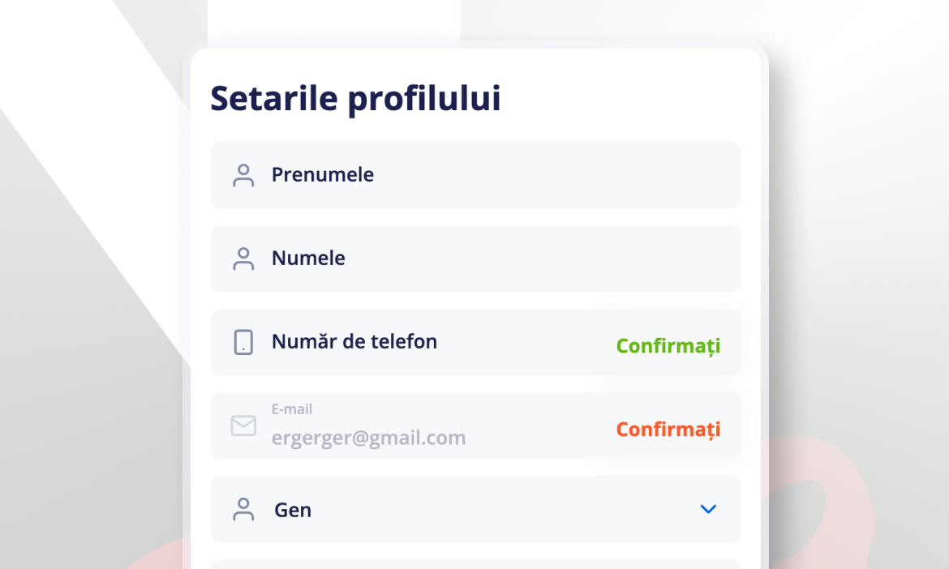Click the person icon beside Prenumele
This screenshot has height=569, width=949.
click(x=243, y=175)
